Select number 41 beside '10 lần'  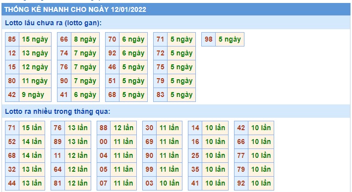point(195,183)
